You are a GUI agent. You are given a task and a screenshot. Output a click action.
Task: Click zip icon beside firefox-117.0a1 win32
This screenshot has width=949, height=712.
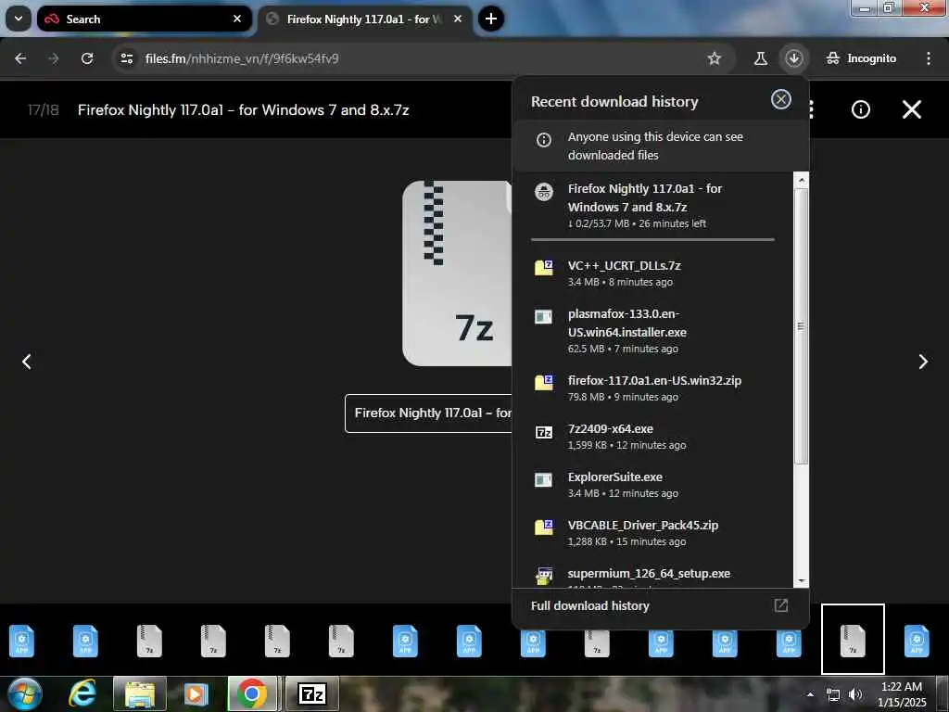click(x=544, y=383)
